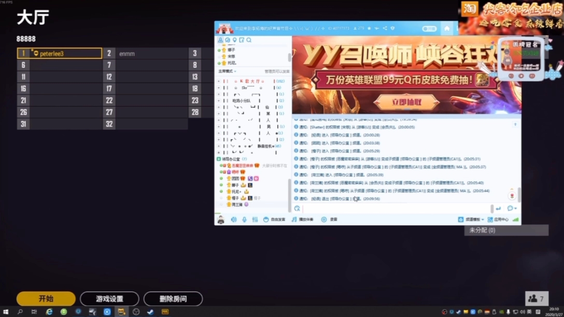This screenshot has height=317, width=564.
Task: Click the note/edit icon in YY sidebar toolbar
Action: pyautogui.click(x=242, y=40)
